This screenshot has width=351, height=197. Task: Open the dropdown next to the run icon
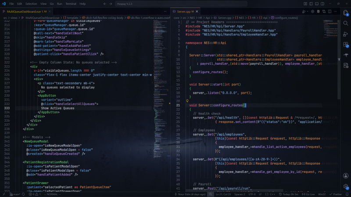pyautogui.click(x=308, y=12)
